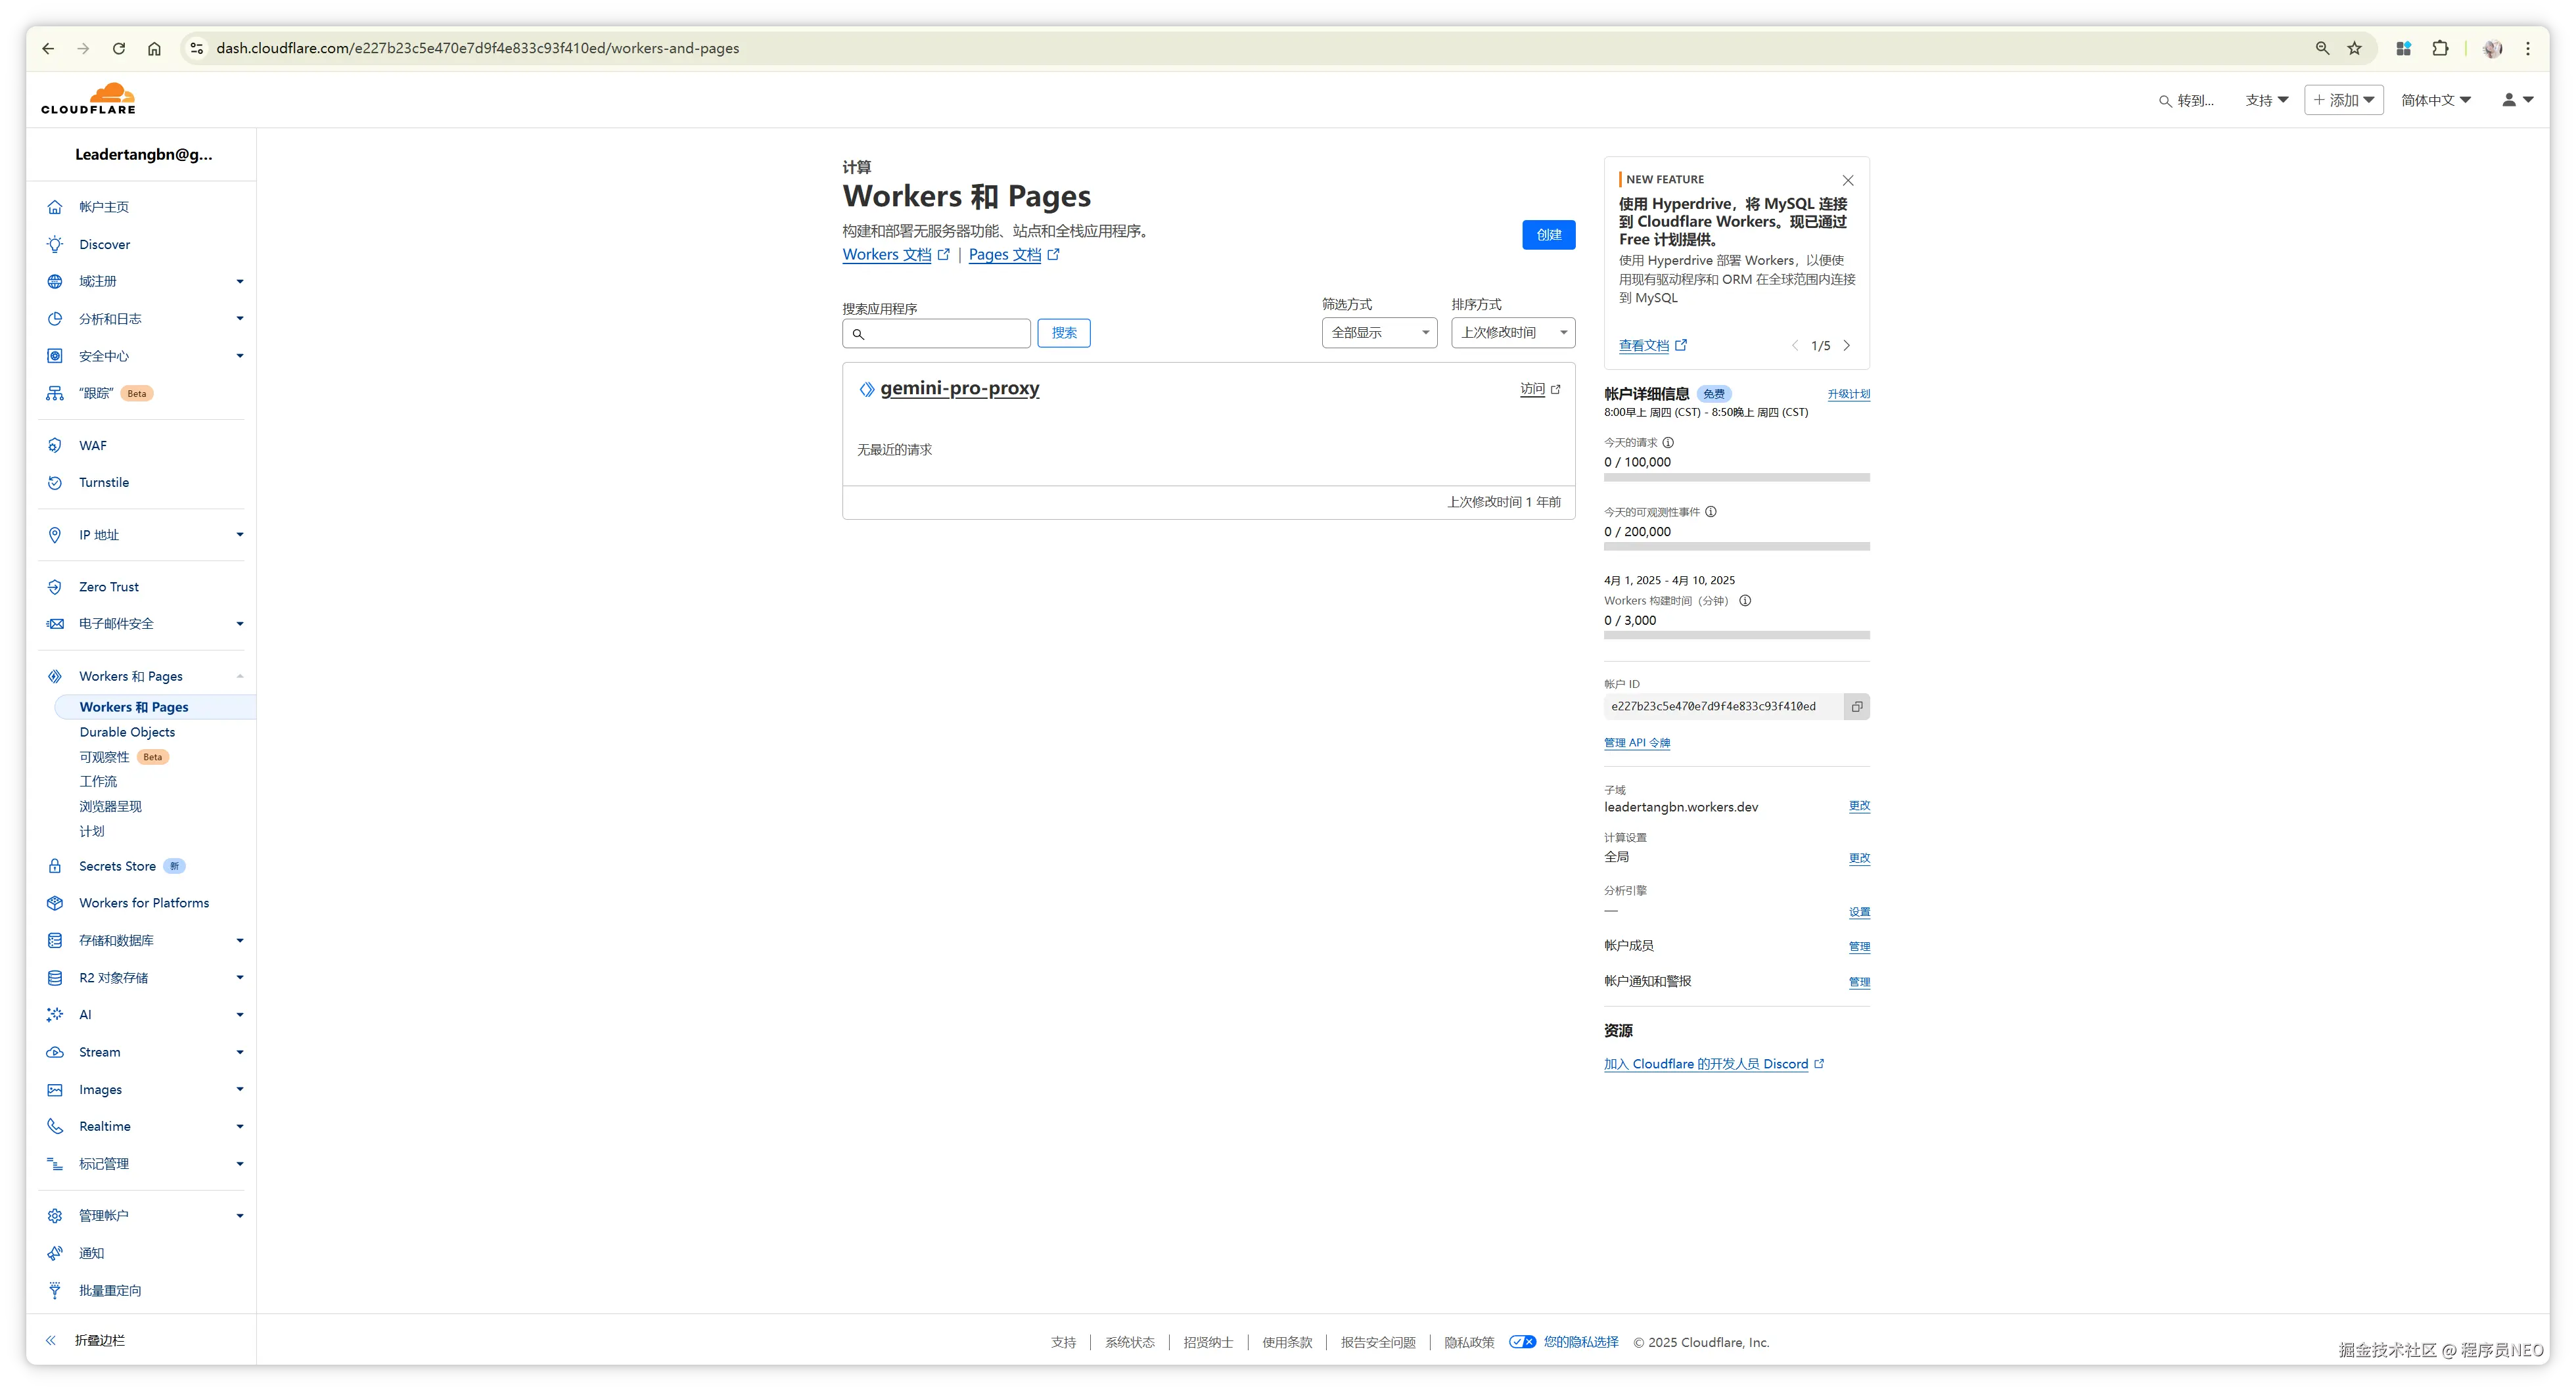Click the blue 创建 button
2576x1391 pixels.
click(1548, 235)
